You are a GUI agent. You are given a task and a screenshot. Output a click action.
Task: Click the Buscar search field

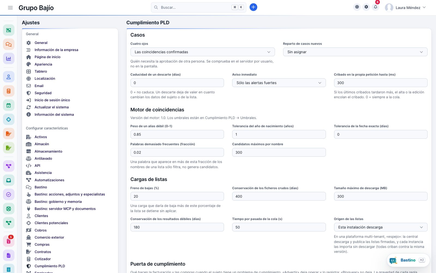point(199,7)
